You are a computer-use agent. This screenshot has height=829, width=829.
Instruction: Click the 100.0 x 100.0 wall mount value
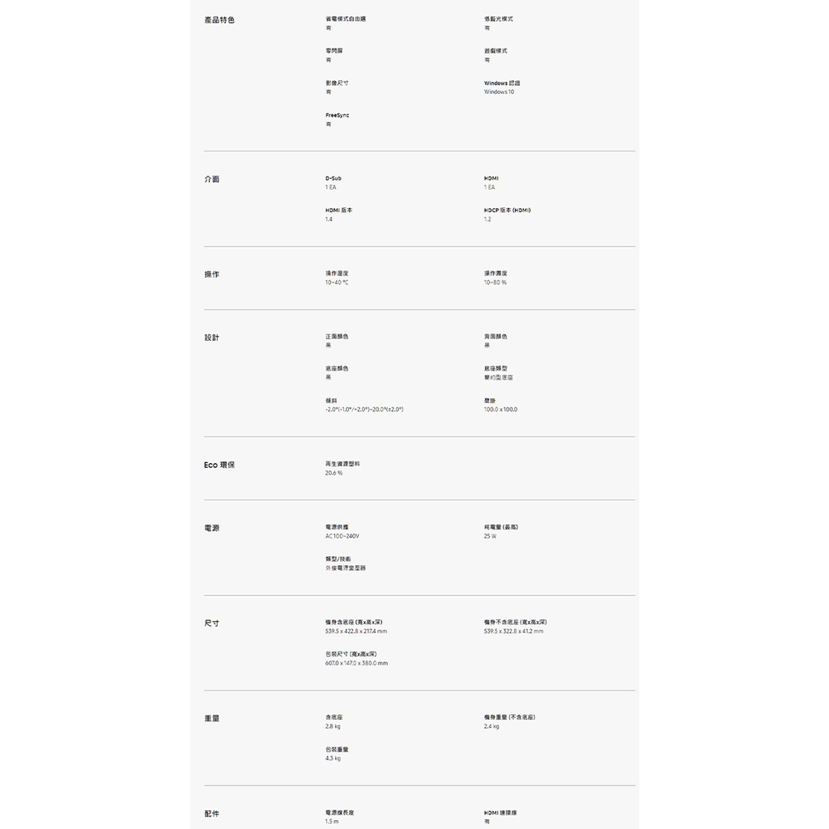click(x=500, y=410)
